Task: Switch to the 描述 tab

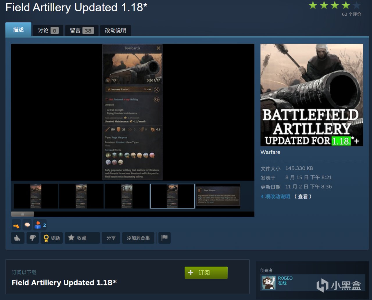Action: pyautogui.click(x=18, y=30)
